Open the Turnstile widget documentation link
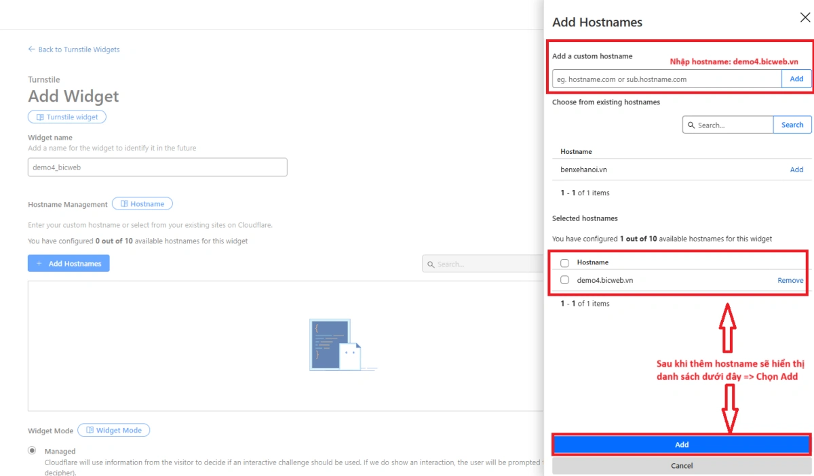 67,117
